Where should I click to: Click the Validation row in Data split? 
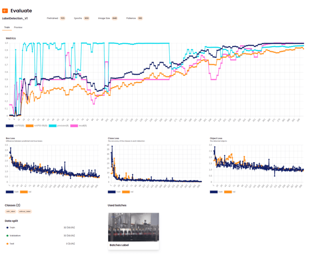40,236
